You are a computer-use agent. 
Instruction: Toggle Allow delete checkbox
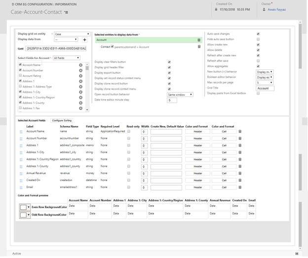258,50
